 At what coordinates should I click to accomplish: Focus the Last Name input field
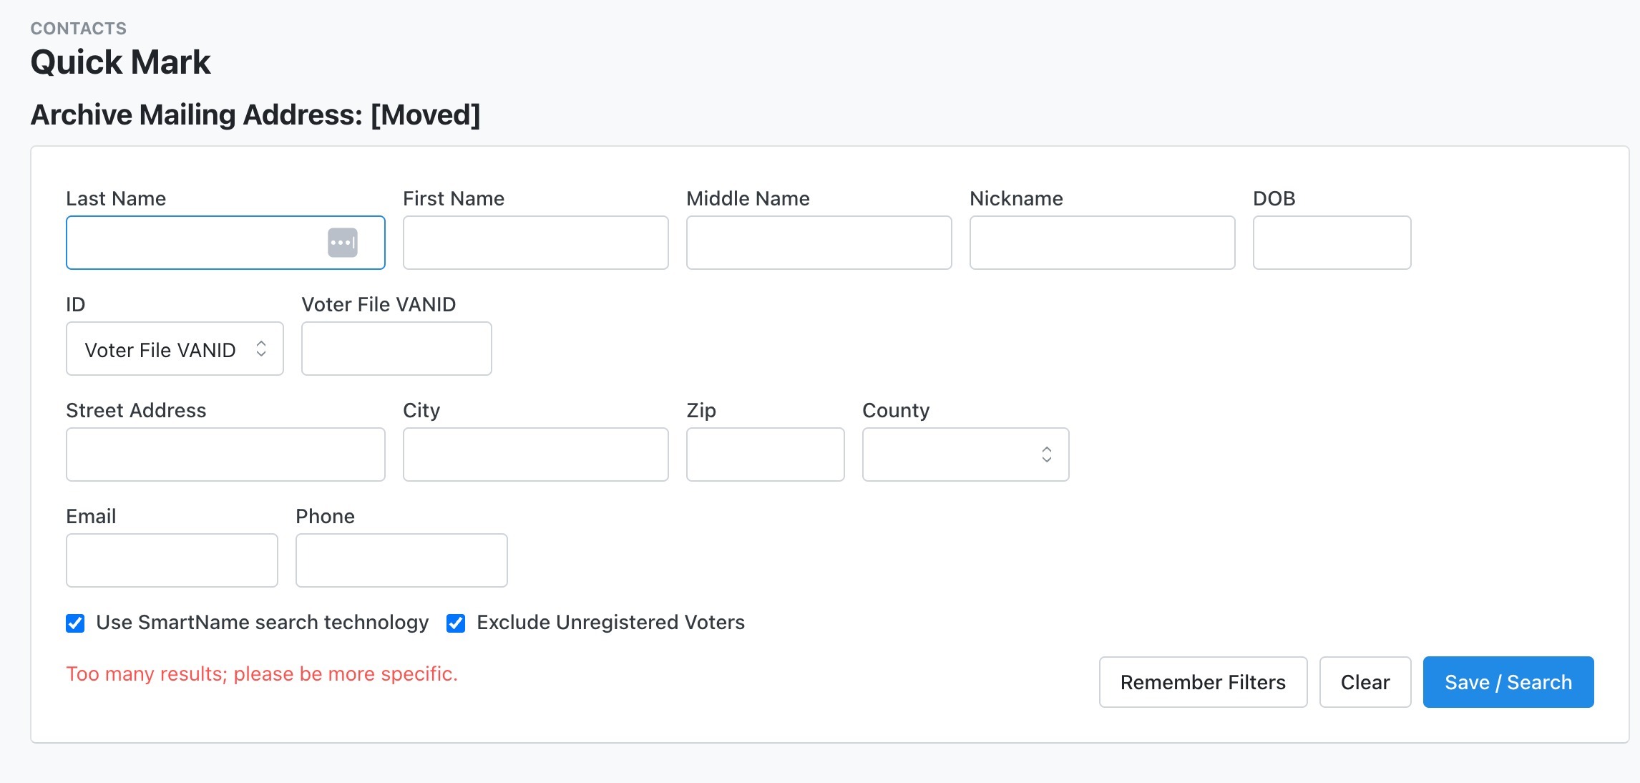(x=193, y=243)
